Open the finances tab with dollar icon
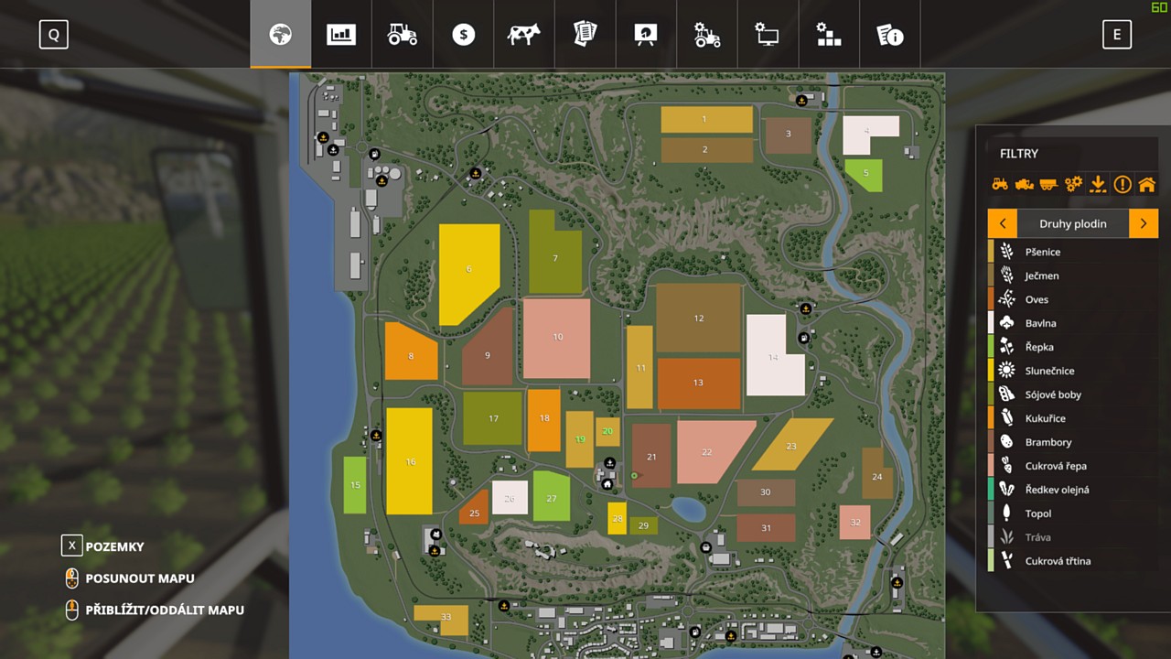 pos(464,35)
